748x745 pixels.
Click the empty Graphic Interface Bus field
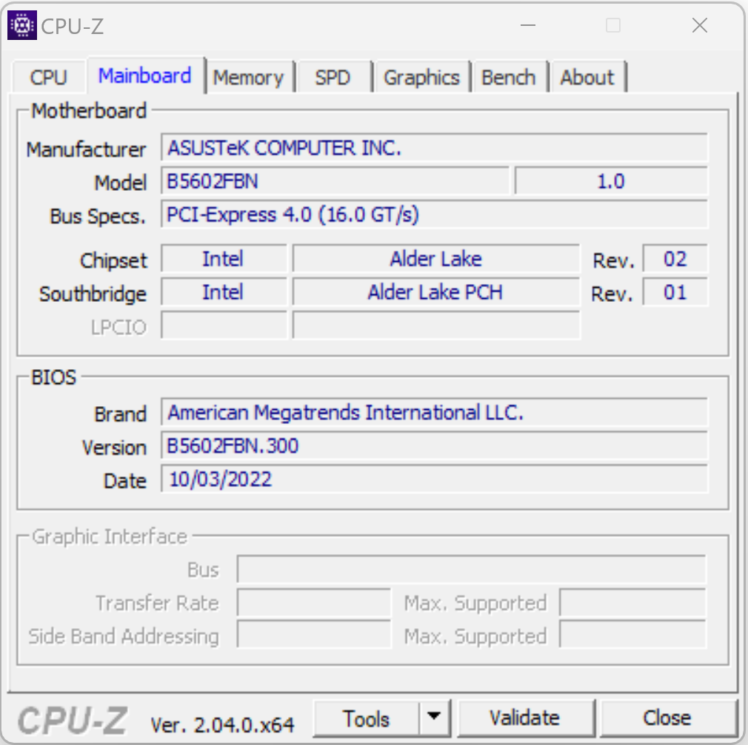tap(471, 569)
